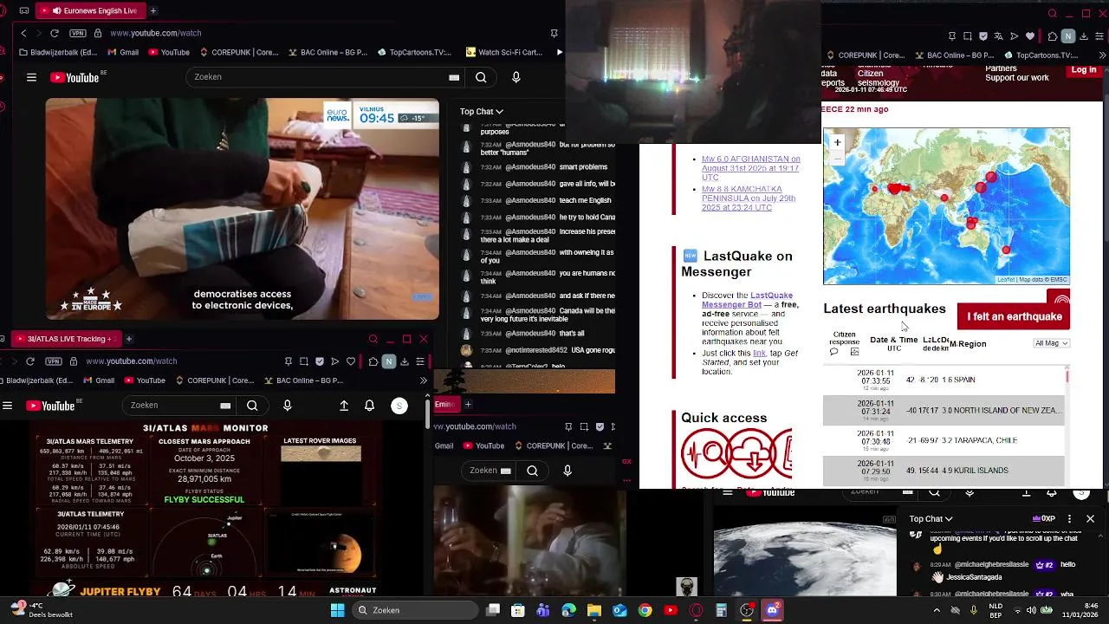Add new tab in 3I/ATLAS window

[128, 339]
